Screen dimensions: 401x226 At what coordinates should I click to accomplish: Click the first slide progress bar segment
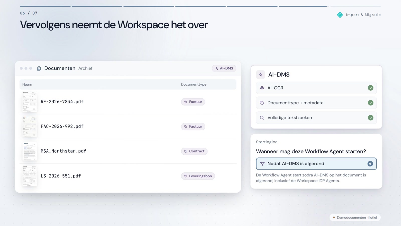pyautogui.click(x=45, y=6)
